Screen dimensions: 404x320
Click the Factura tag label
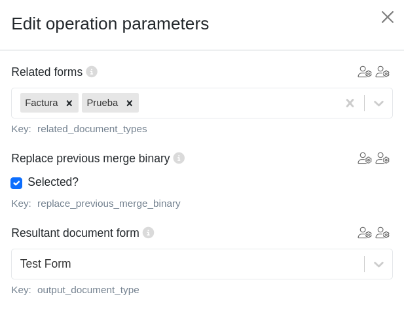pos(41,103)
